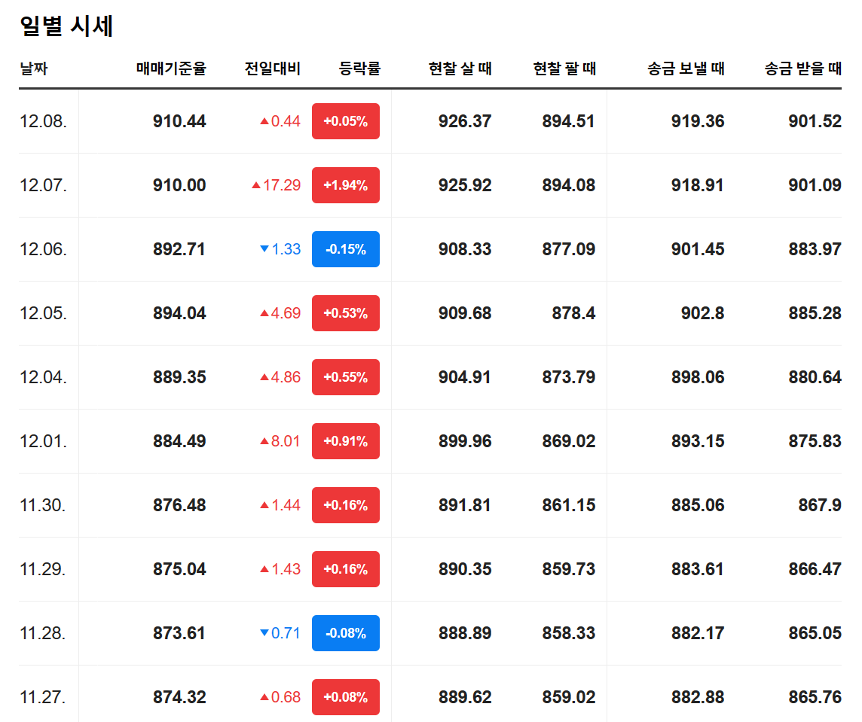Click the +0.16% badge in the 11.29. row

click(x=346, y=569)
